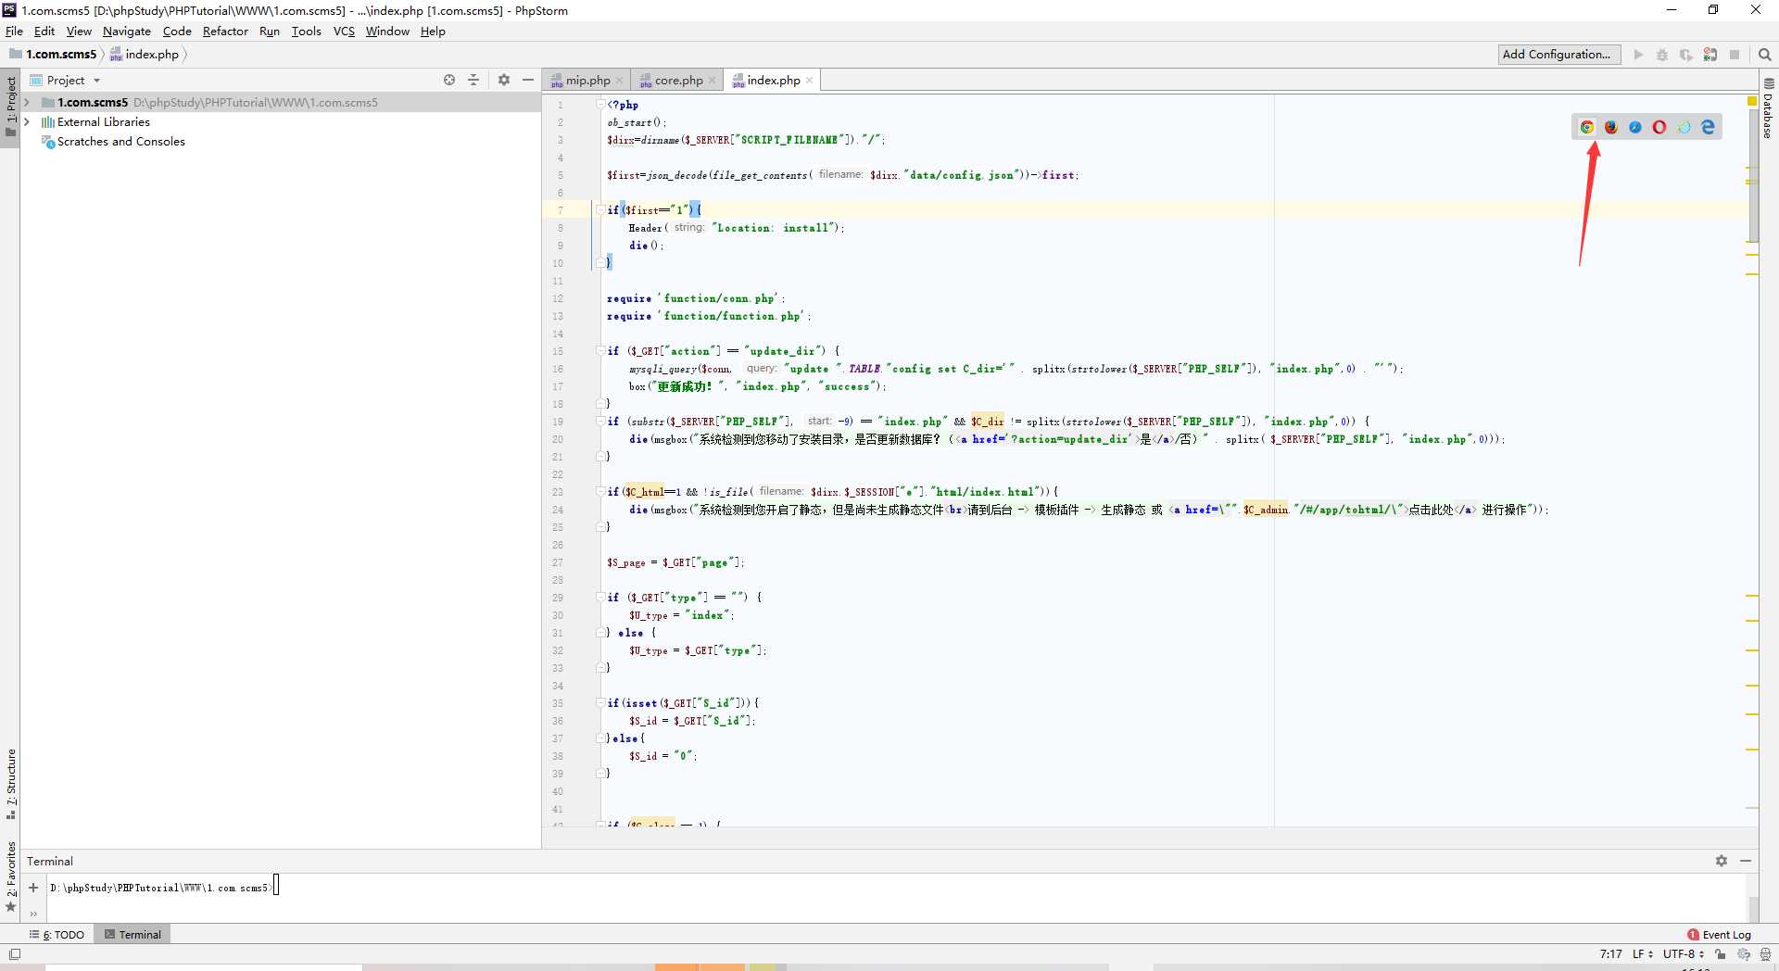This screenshot has width=1779, height=971.
Task: Change line separator LF dropdown
Action: pyautogui.click(x=1642, y=953)
